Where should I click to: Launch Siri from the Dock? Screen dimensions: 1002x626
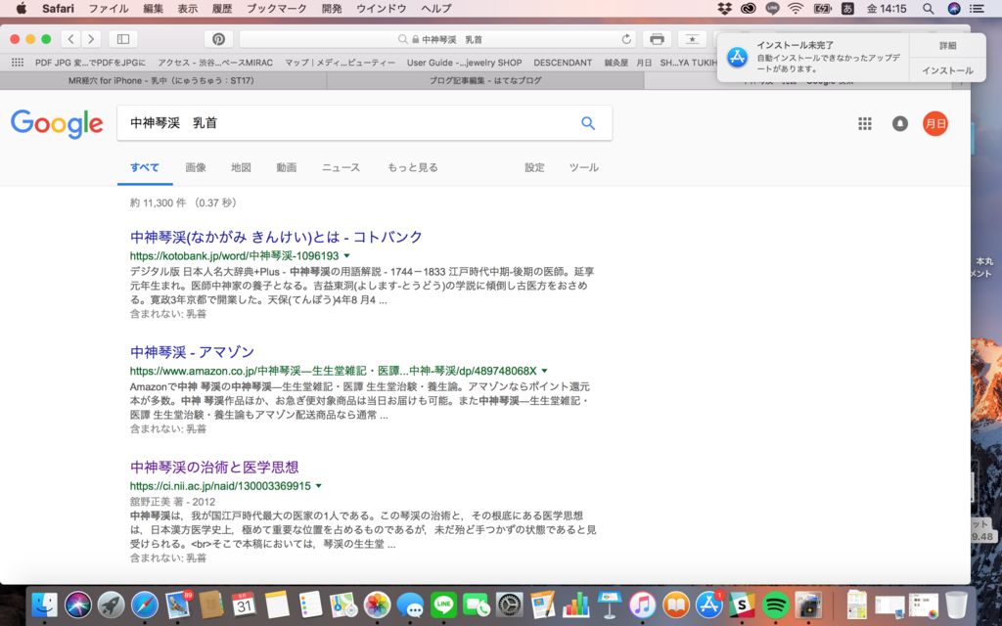click(x=78, y=604)
